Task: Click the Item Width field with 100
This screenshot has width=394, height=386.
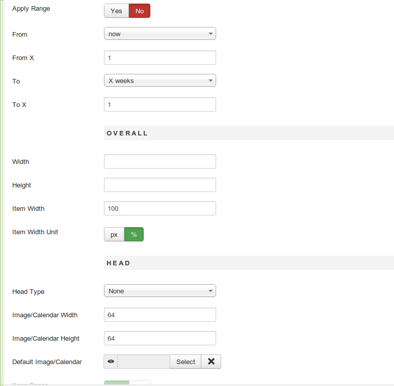Action: (x=160, y=208)
